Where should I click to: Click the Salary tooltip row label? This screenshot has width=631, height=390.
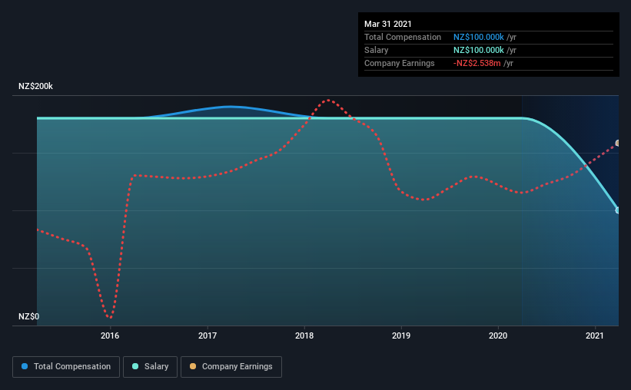click(x=377, y=50)
